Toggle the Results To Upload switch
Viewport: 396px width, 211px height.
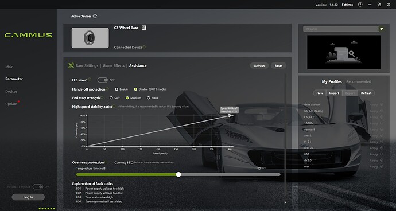38,187
